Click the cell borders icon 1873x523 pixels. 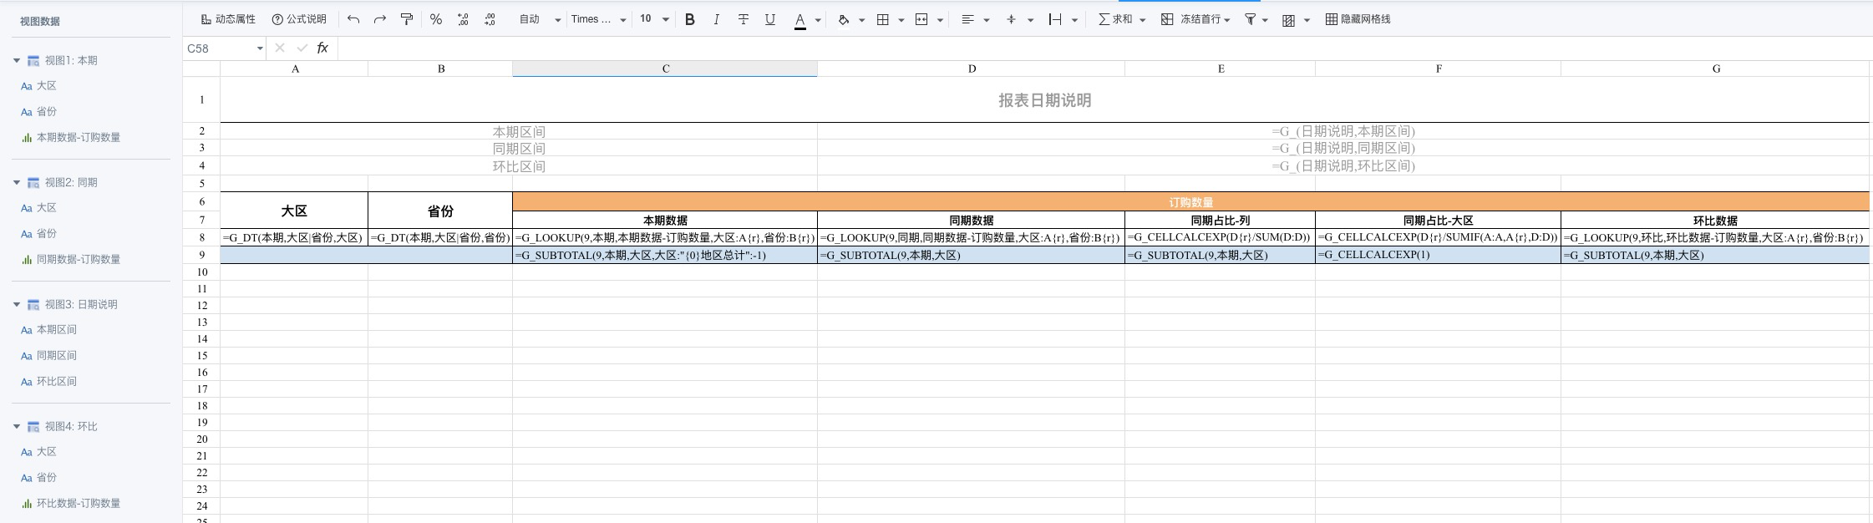[883, 19]
